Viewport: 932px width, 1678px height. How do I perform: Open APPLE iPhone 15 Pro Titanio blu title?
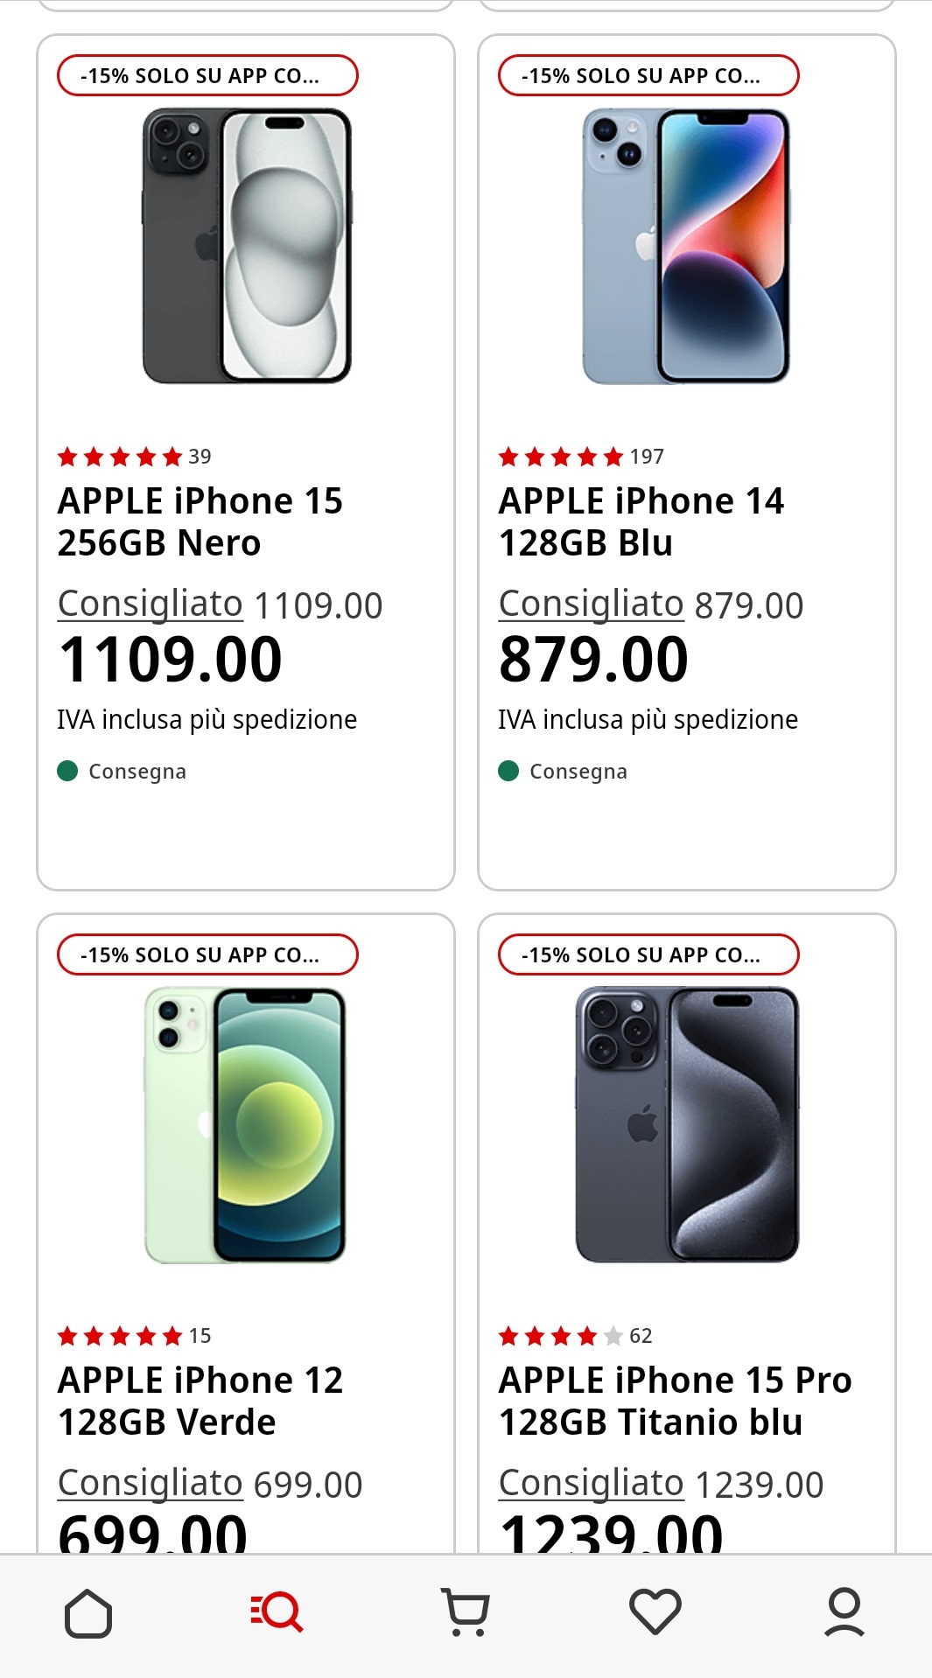[x=675, y=1402]
